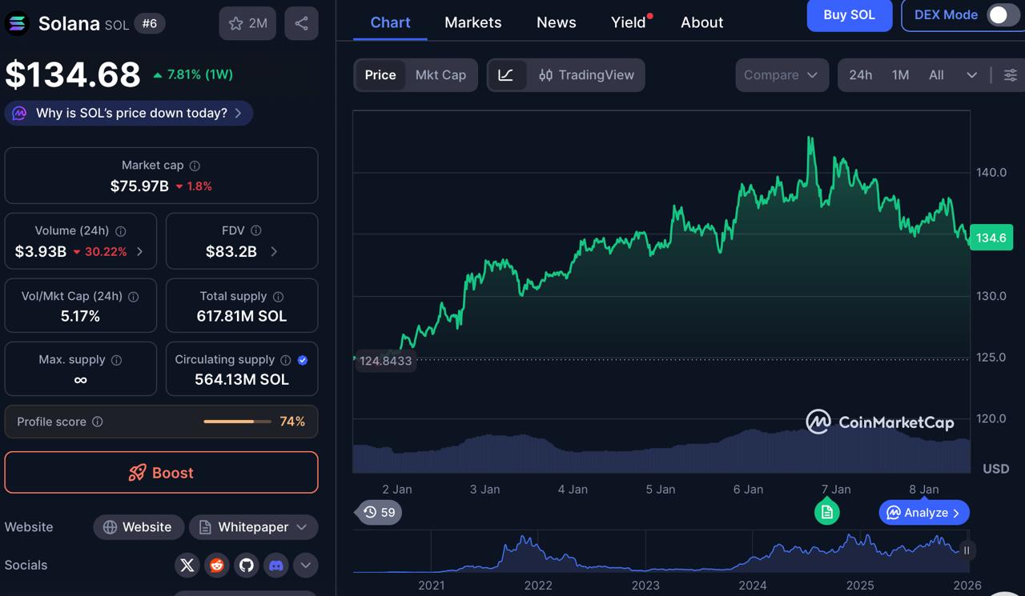Switch to the Markets tab

(472, 22)
